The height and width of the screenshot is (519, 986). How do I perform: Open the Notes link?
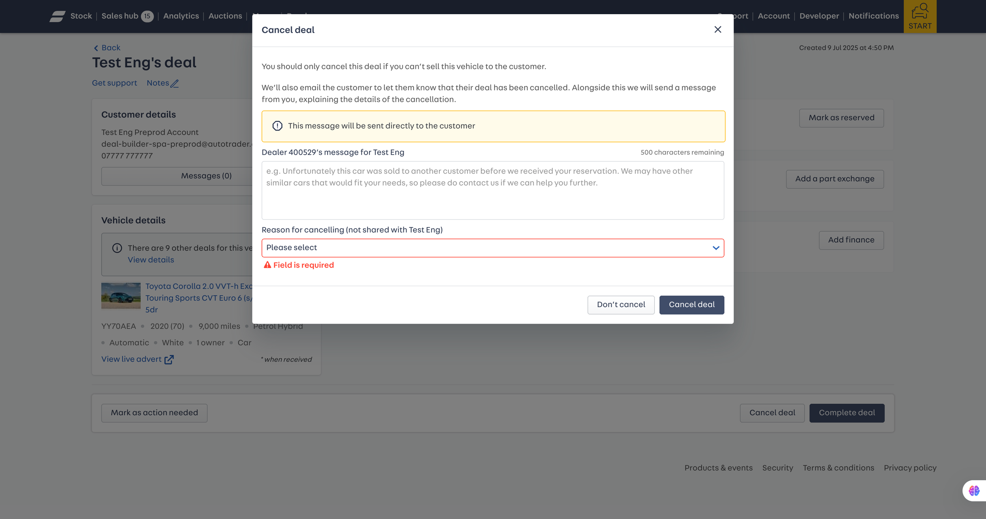coord(158,83)
